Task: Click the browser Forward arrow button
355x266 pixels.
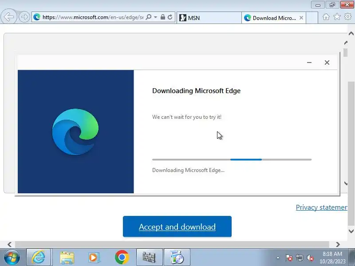Action: [x=24, y=17]
